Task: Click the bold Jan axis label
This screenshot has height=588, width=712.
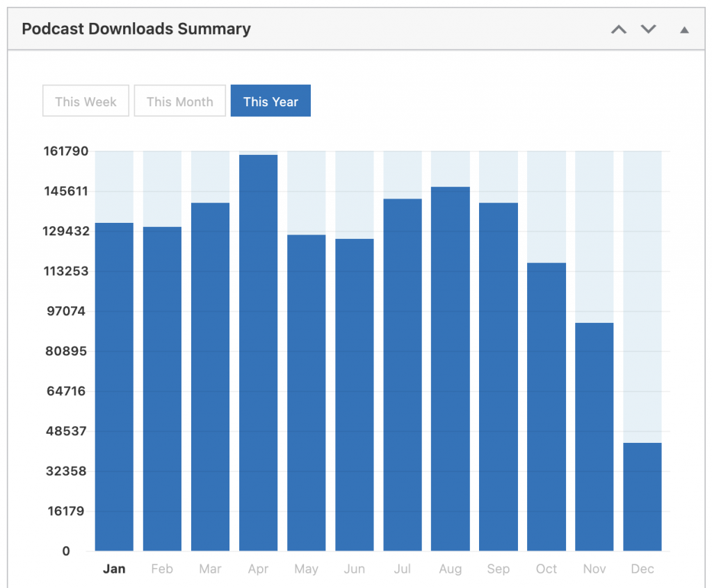Action: tap(114, 569)
